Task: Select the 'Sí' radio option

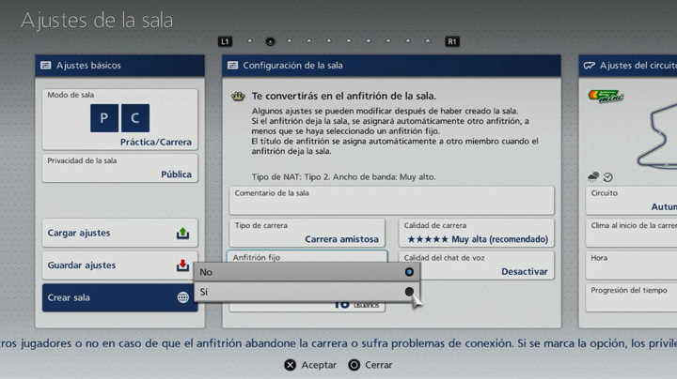Action: pyautogui.click(x=409, y=292)
